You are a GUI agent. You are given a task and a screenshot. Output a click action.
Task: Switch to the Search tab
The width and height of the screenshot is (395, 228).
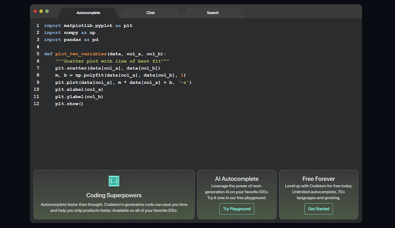click(213, 13)
